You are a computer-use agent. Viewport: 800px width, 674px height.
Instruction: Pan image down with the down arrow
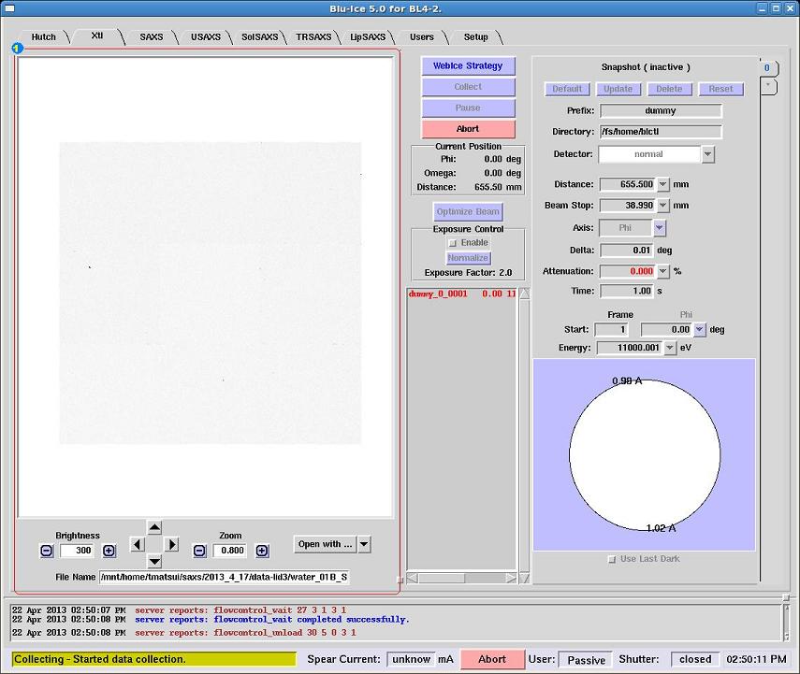click(154, 561)
